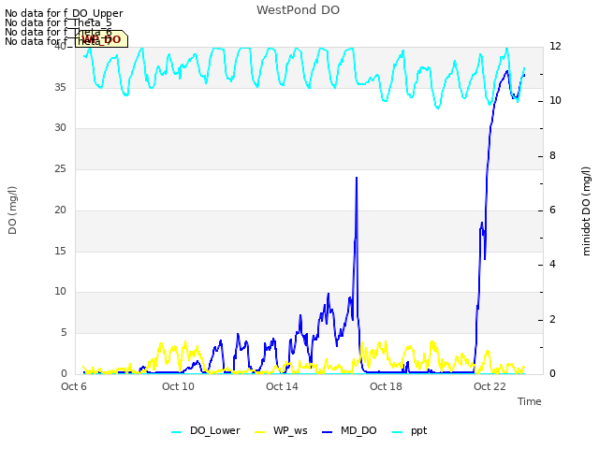Click the 12 tick on right axis
This screenshot has height=449, width=599.
coord(555,46)
